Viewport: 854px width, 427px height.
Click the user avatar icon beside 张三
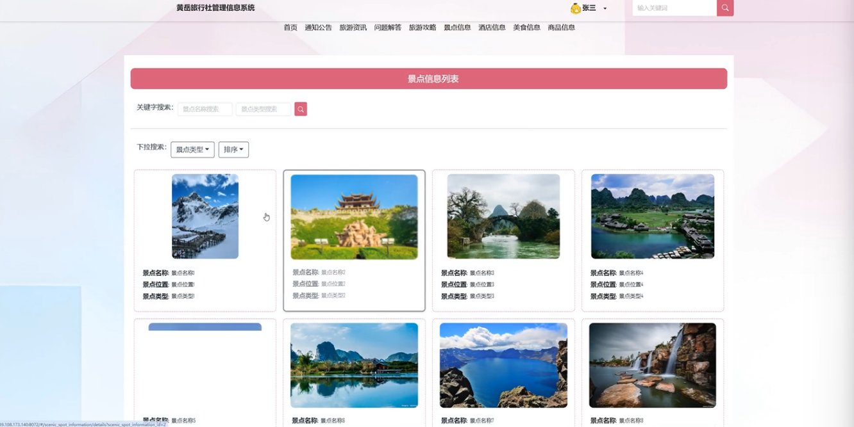(575, 8)
